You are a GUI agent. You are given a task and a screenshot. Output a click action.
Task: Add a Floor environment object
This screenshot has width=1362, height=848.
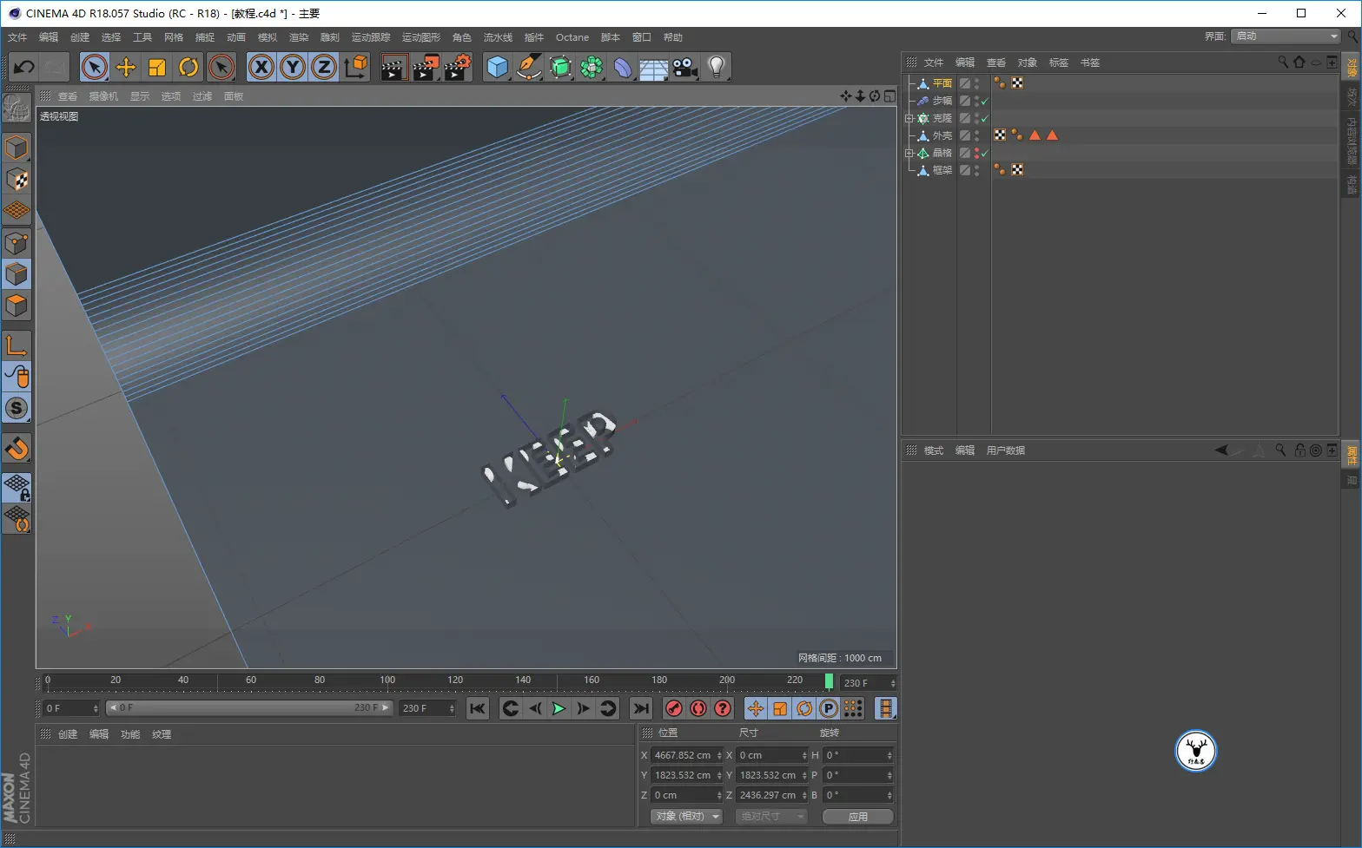point(654,67)
